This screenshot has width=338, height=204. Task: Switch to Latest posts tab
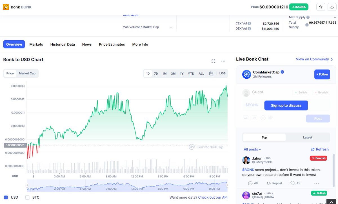point(308,138)
